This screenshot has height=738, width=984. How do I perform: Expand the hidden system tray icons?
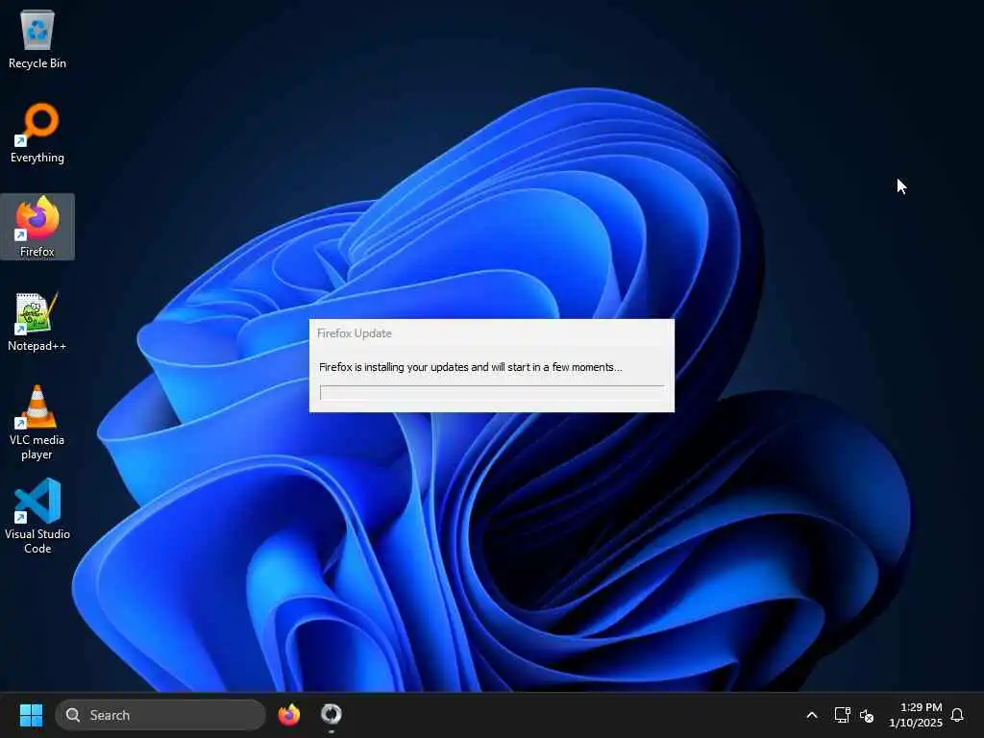pos(811,715)
